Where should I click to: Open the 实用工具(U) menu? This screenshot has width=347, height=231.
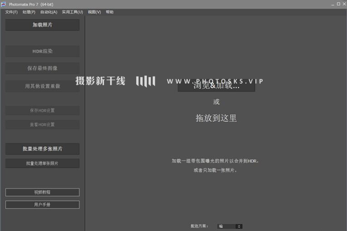(x=72, y=12)
